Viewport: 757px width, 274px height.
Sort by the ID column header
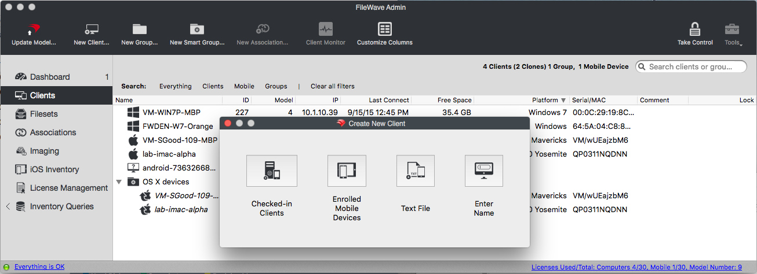point(238,100)
